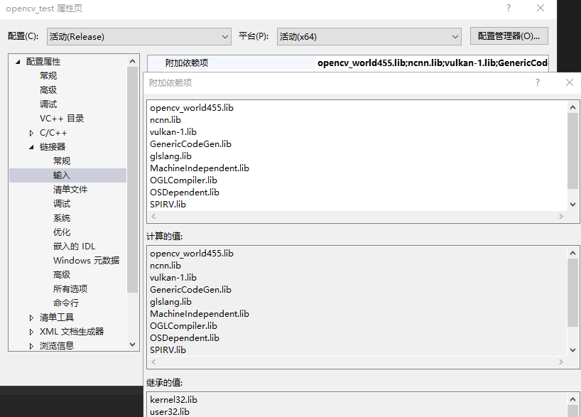Image resolution: width=581 pixels, height=417 pixels.
Task: Click down arrow of edit box vertical scrollbar
Action: 573,204
